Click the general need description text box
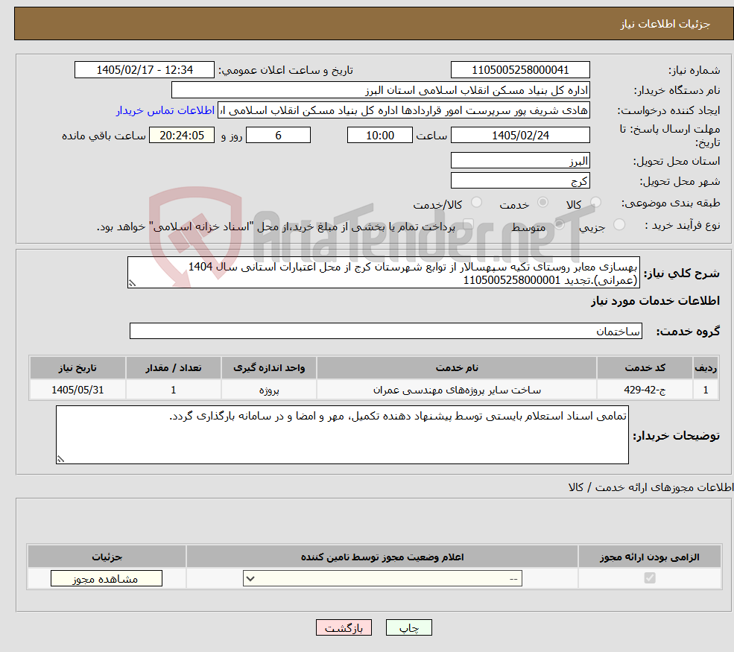The height and width of the screenshot is (652, 734). (x=383, y=273)
